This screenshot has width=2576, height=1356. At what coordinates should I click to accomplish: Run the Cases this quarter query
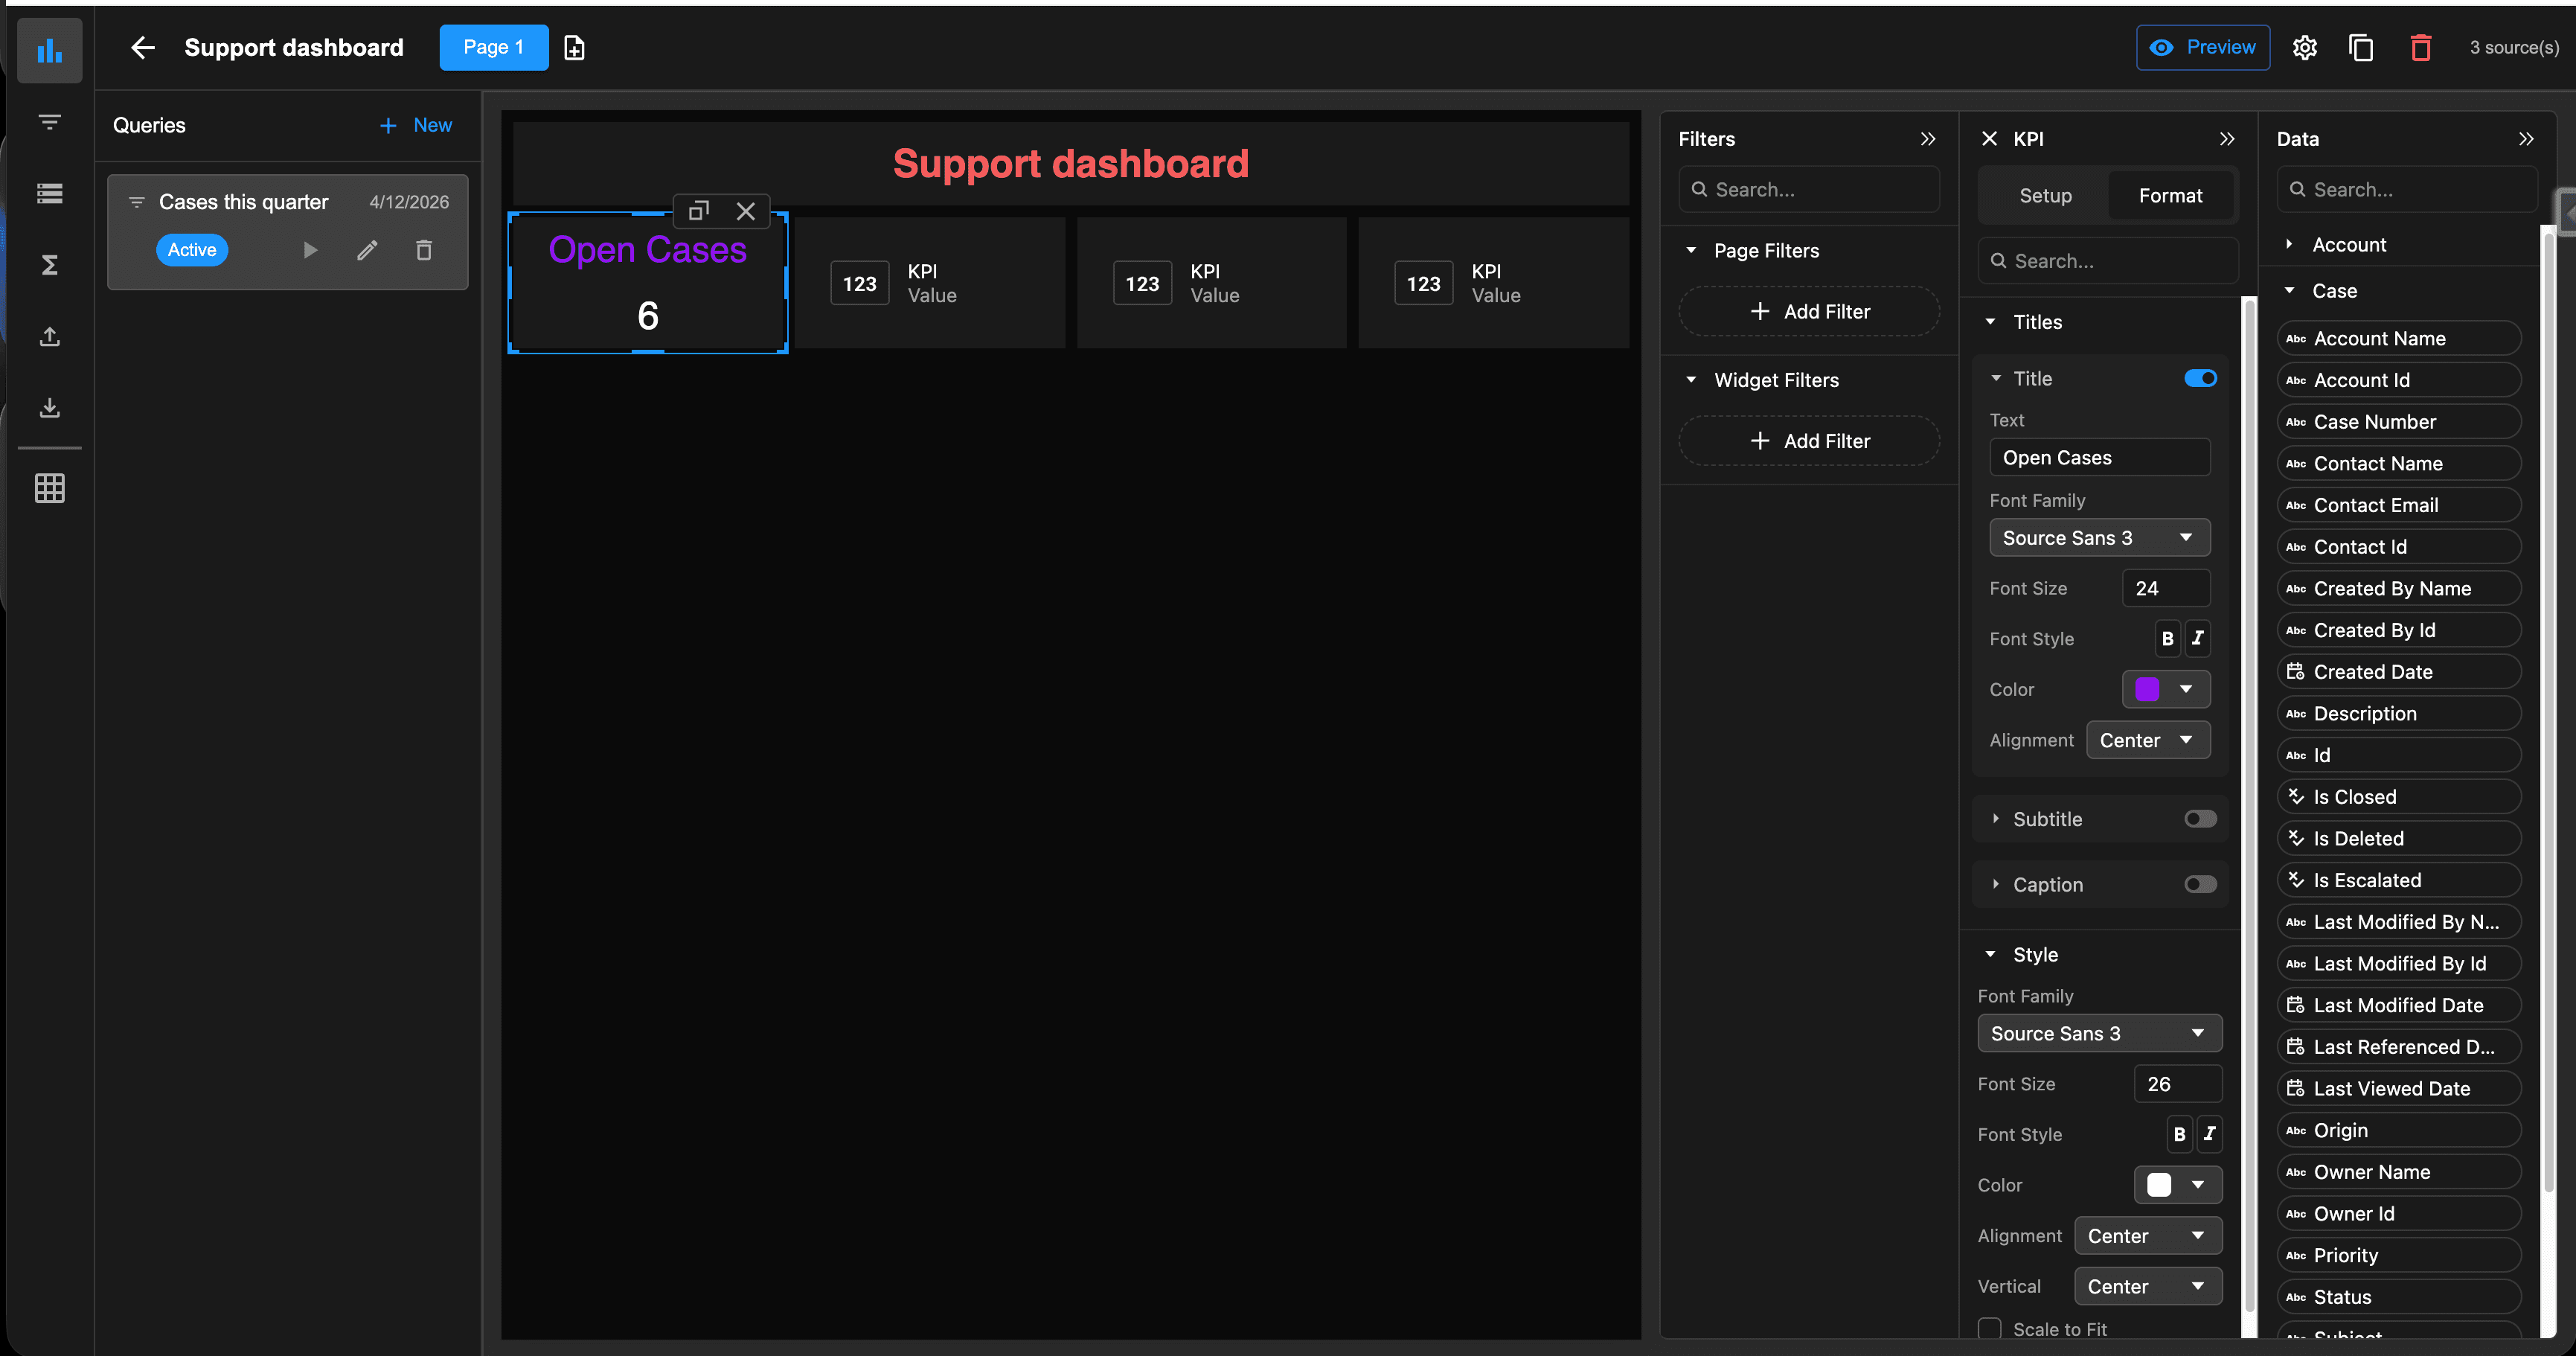tap(310, 250)
